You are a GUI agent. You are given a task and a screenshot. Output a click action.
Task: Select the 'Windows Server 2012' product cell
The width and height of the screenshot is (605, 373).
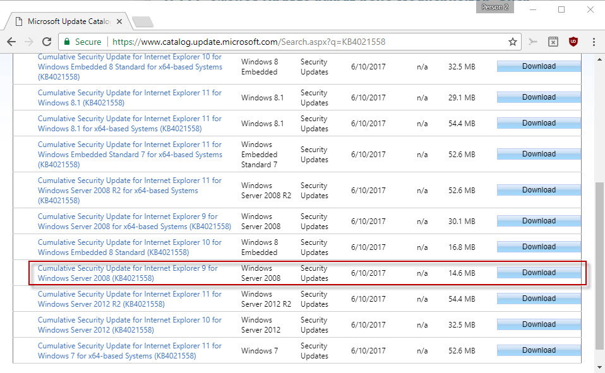pyautogui.click(x=261, y=325)
